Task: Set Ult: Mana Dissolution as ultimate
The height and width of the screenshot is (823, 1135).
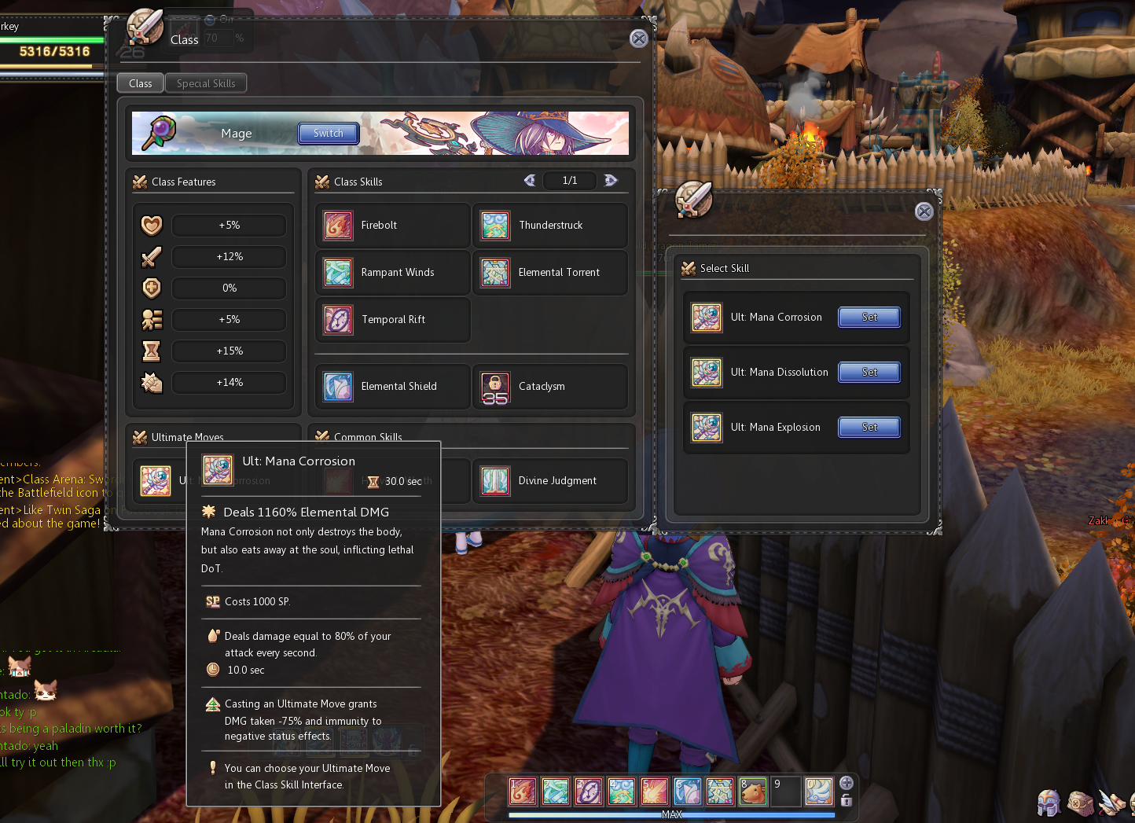Action: pos(869,373)
